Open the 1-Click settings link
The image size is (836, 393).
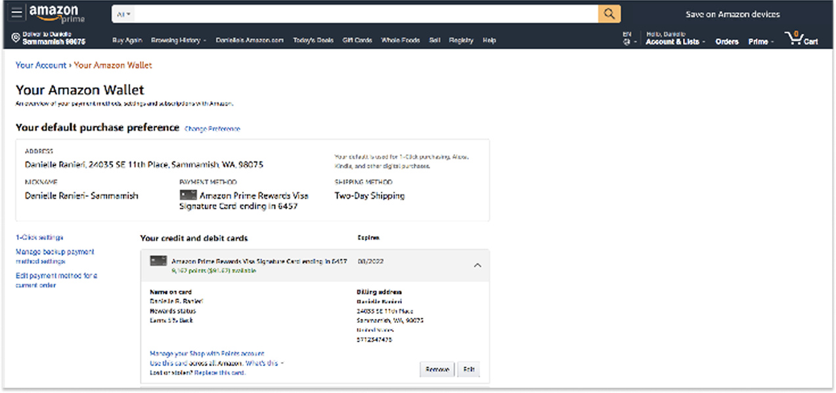39,238
